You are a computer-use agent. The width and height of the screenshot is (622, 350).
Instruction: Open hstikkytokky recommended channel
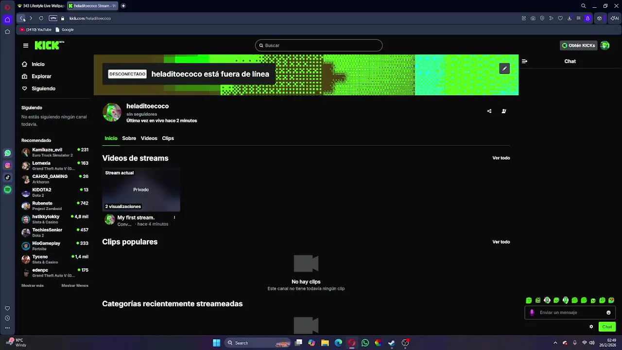[x=55, y=219]
